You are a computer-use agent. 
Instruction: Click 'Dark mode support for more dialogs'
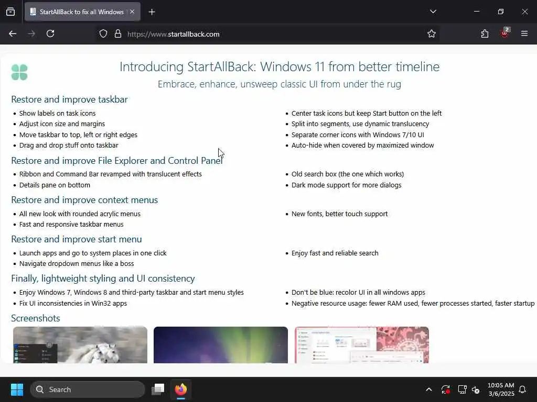point(346,185)
